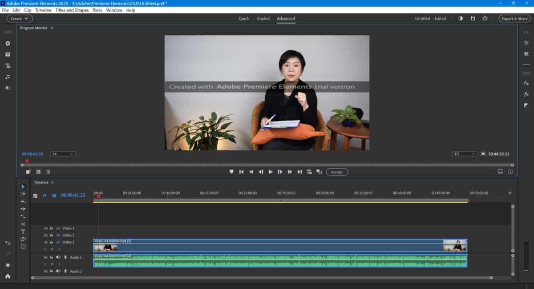This screenshot has height=289, width=534.
Task: Mute the Audio 2 track speaker
Action: click(x=58, y=271)
